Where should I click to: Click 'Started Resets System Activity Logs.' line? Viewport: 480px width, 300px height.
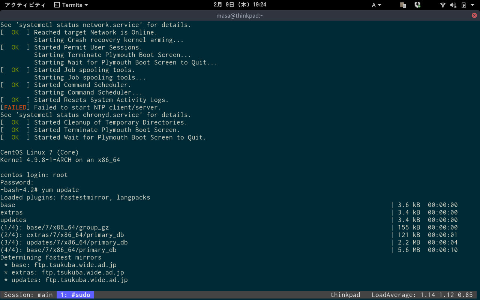coord(101,100)
